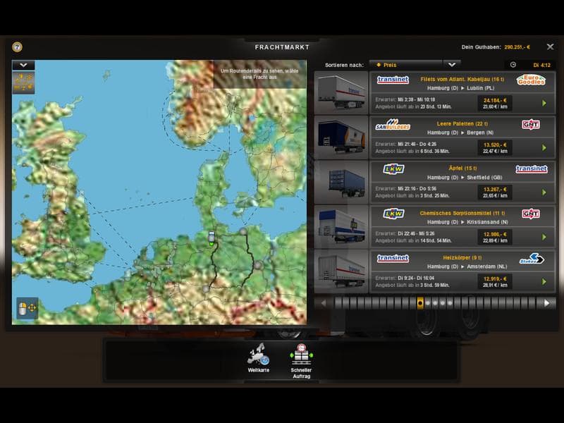Open the help question mark icon

click(17, 47)
